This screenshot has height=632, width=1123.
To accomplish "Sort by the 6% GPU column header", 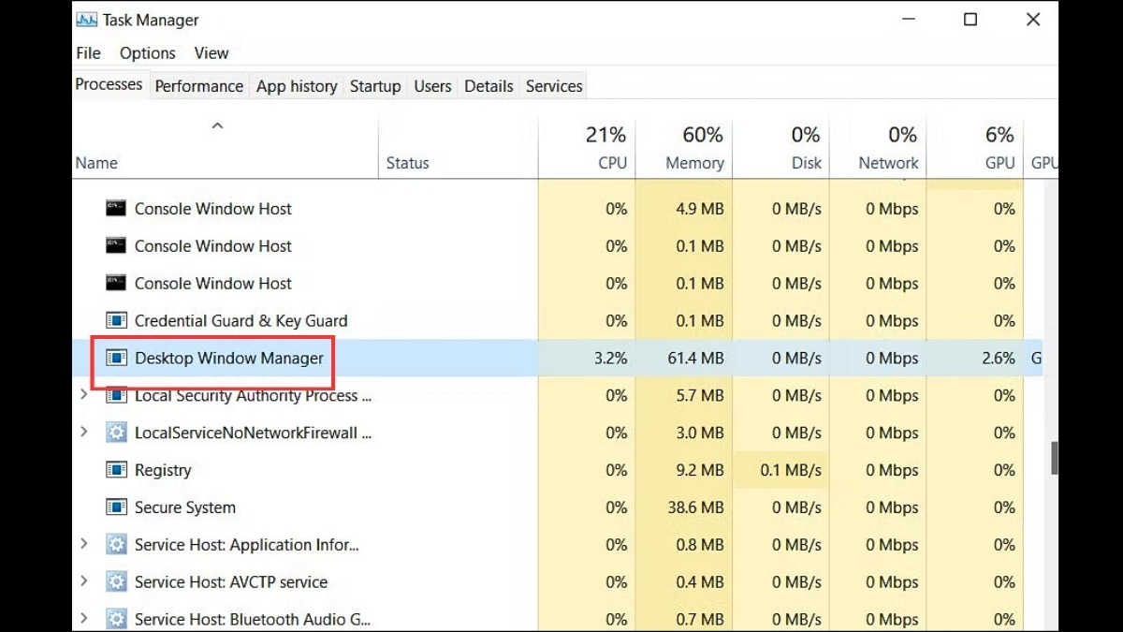I will click(976, 148).
